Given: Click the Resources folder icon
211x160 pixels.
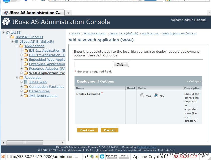Looking at the screenshot, I should click(x=21, y=77).
